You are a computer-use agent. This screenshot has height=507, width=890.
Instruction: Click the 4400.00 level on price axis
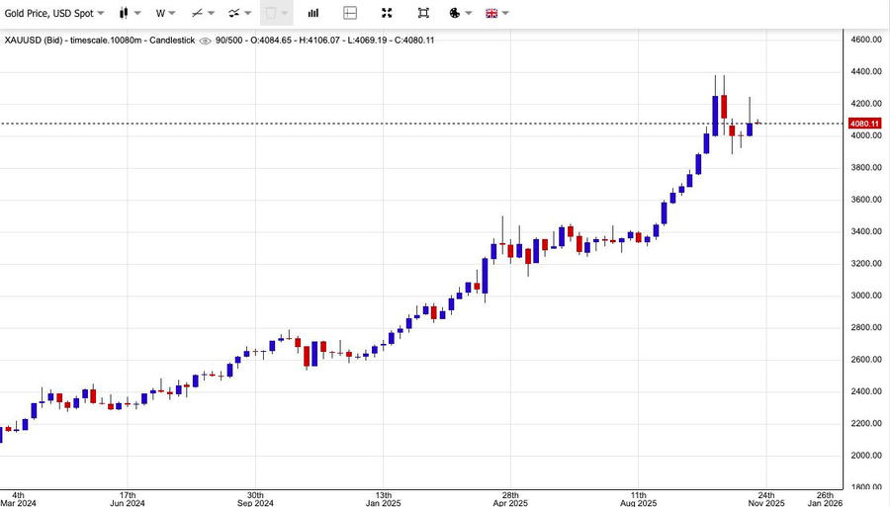pyautogui.click(x=865, y=72)
